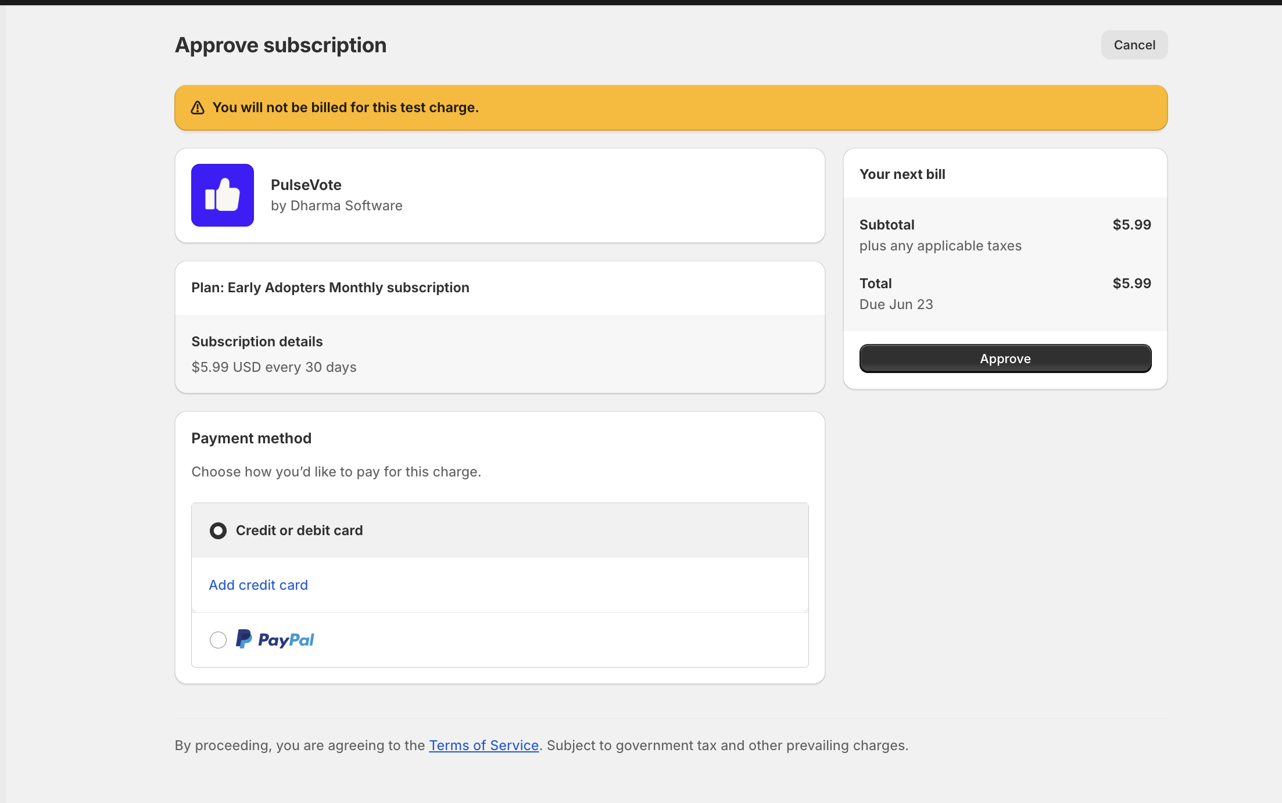Click the PulseVote thumbs-up app icon

[x=222, y=195]
